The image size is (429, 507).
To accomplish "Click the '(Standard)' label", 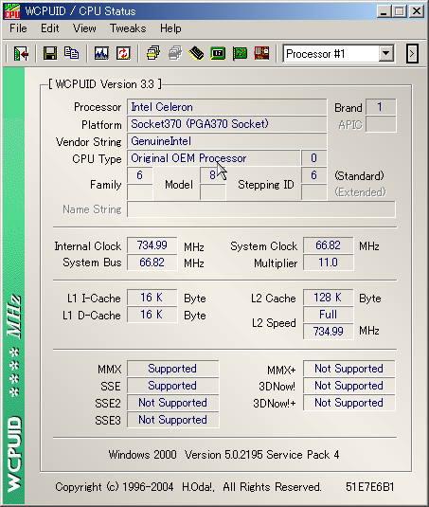I will click(x=360, y=176).
